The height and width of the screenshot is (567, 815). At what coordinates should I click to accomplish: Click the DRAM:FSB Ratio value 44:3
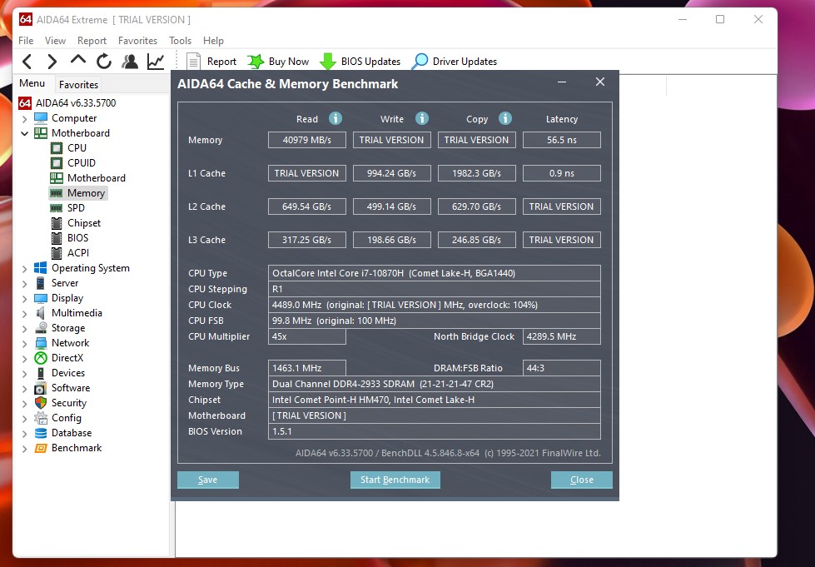561,368
